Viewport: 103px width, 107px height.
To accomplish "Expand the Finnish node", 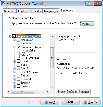I will (x=15, y=79).
